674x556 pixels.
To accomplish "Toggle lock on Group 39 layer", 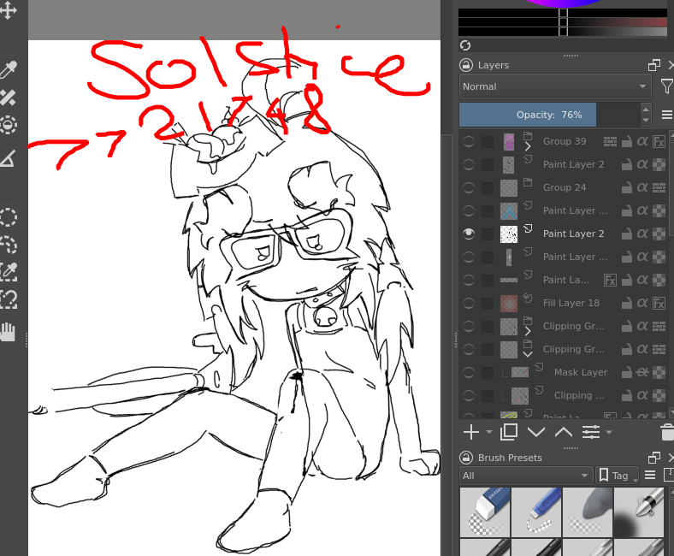I will (627, 141).
